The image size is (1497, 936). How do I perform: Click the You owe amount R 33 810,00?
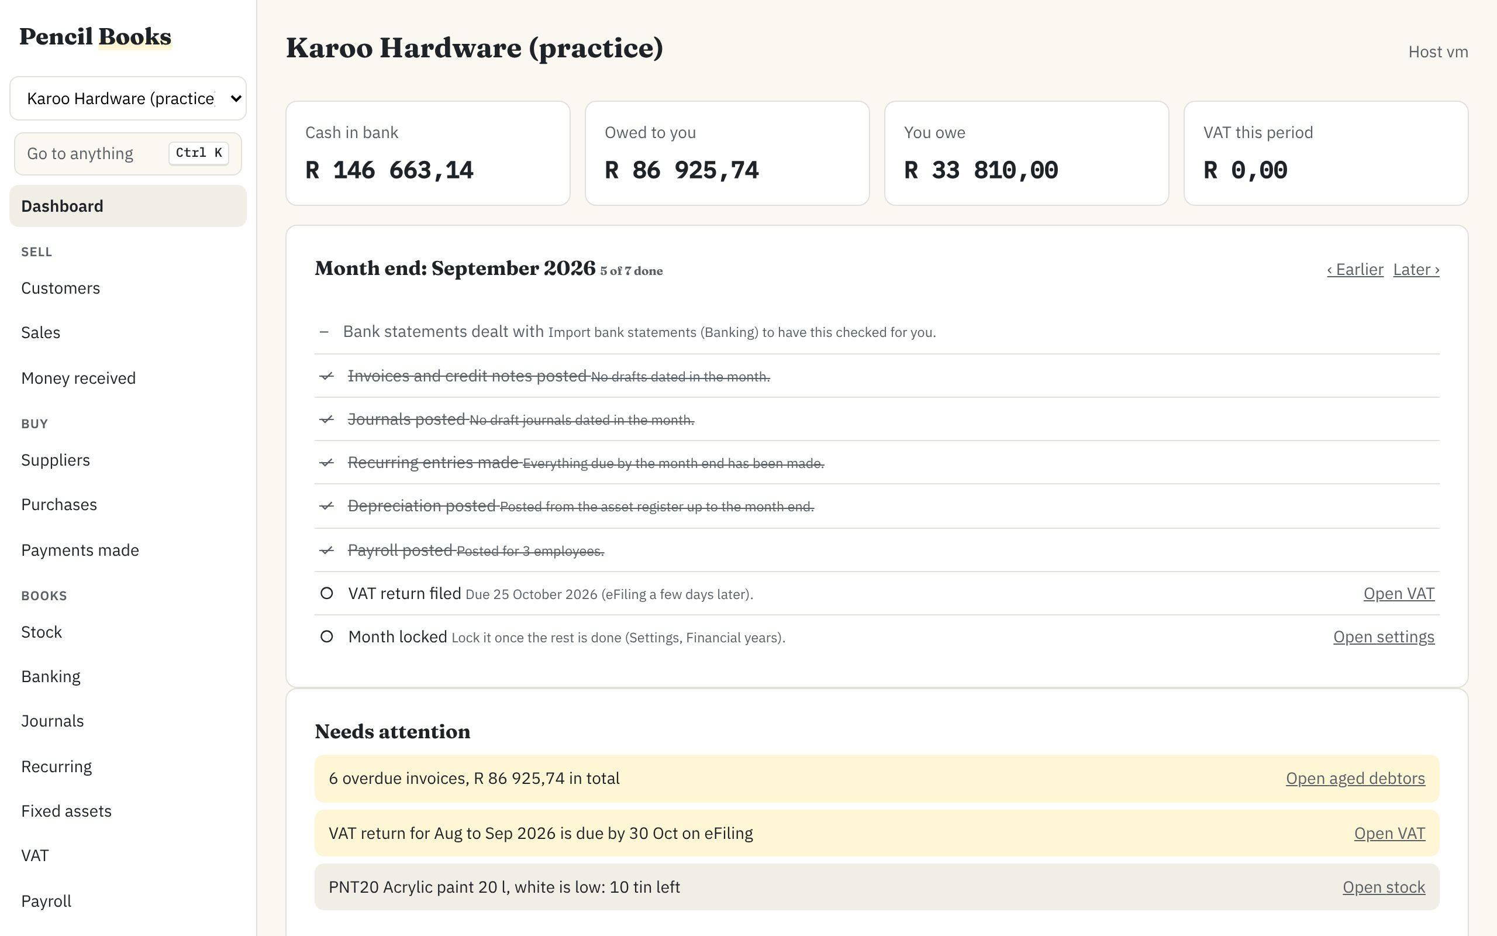tap(981, 170)
